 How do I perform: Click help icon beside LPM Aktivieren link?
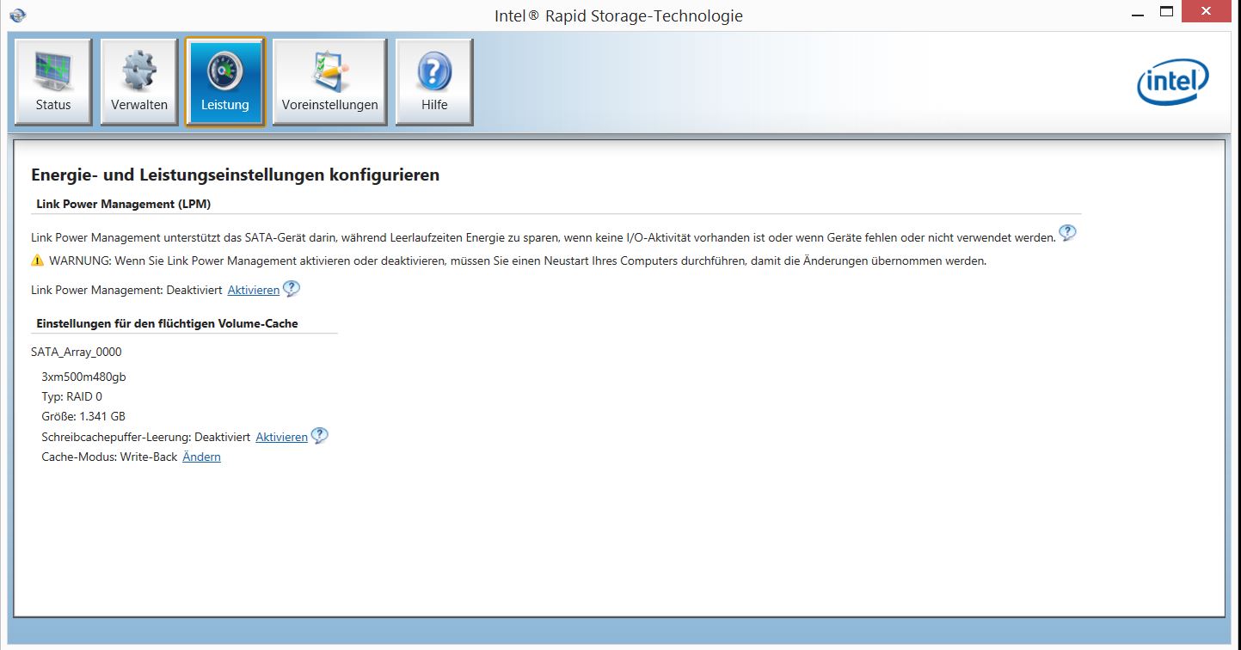point(292,289)
